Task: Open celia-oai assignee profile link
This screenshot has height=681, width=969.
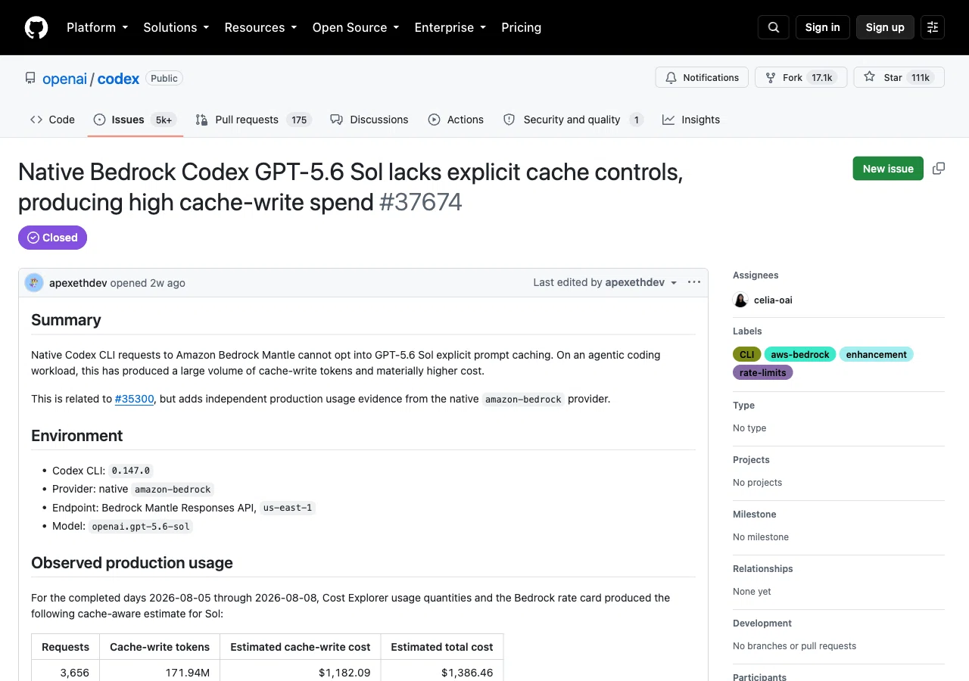Action: [773, 300]
